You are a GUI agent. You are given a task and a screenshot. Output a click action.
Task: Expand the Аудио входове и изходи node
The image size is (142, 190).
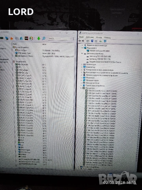[82, 45]
